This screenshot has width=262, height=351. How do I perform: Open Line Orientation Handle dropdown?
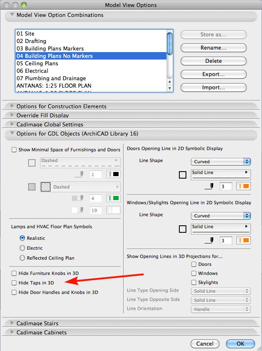(221, 309)
